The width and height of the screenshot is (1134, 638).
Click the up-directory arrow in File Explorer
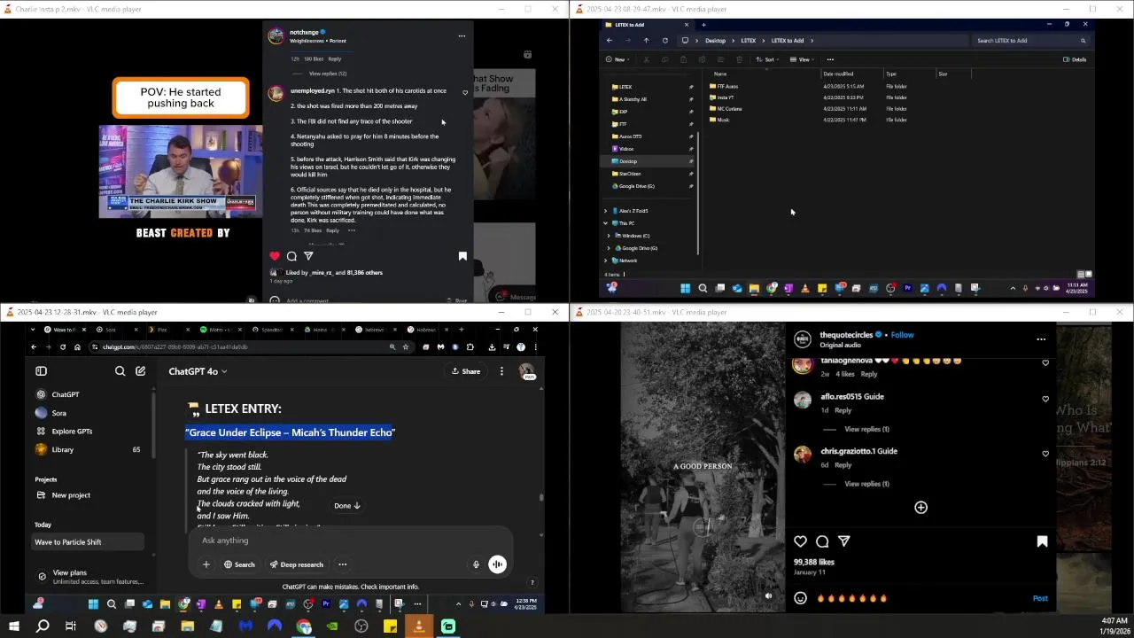tap(646, 40)
